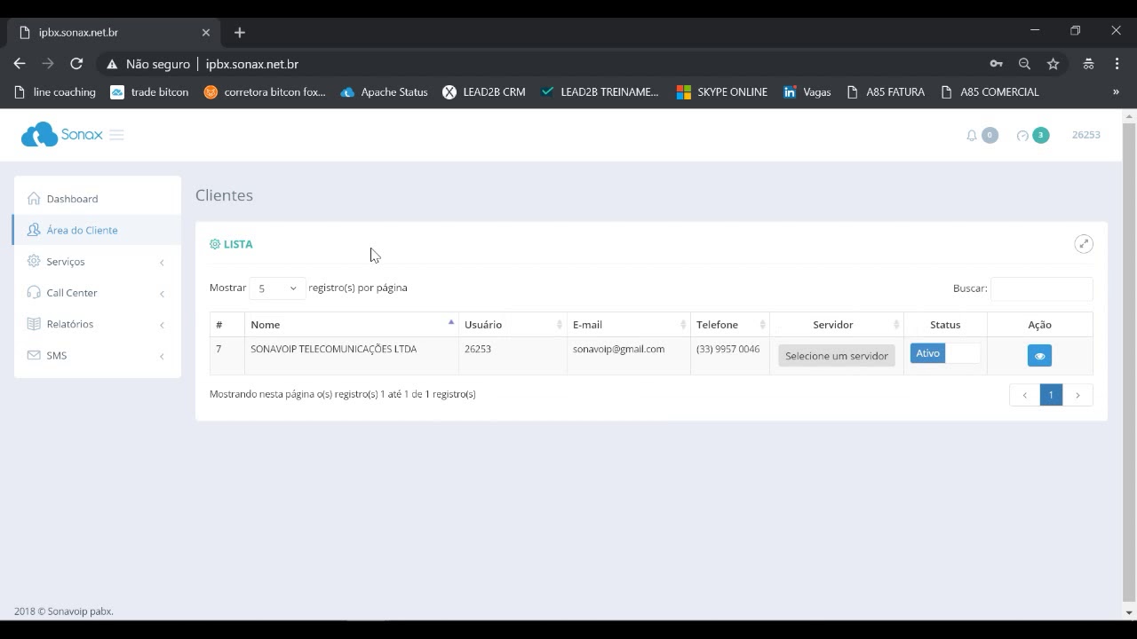Click the fullscreen expand icon in LISTA panel
The width and height of the screenshot is (1137, 639).
[1084, 244]
